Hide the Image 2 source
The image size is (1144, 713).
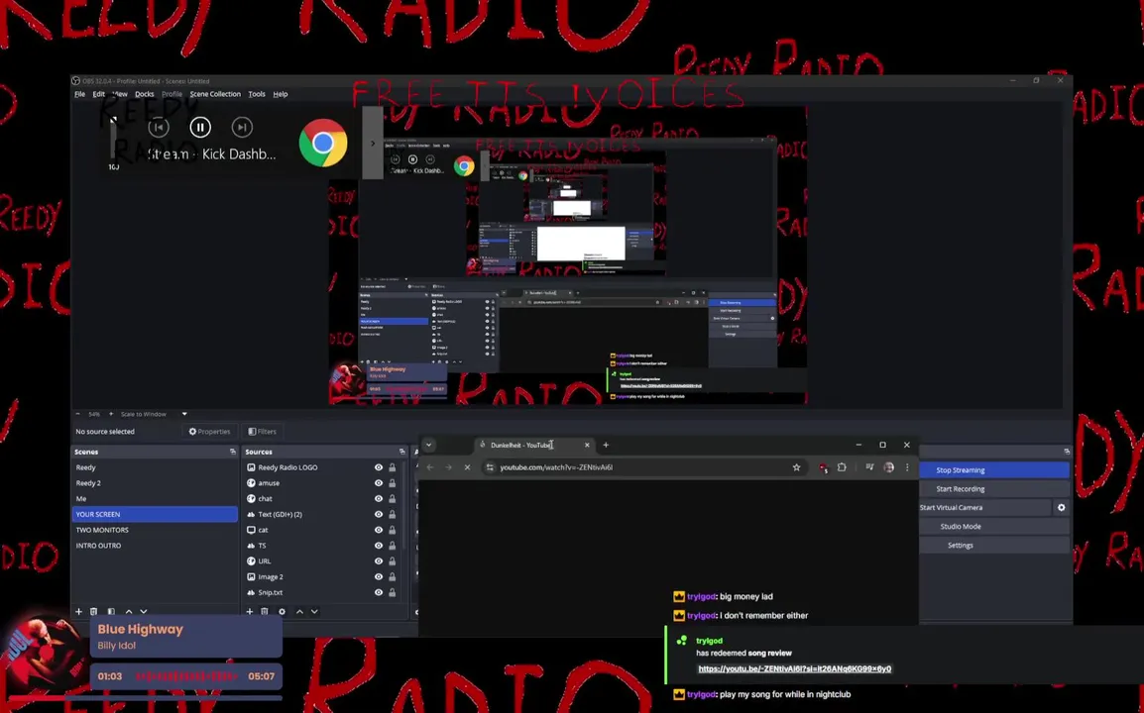(x=378, y=576)
